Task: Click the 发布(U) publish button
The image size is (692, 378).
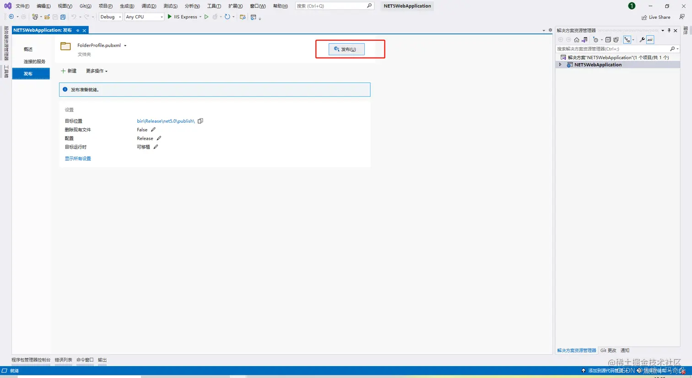Action: [346, 49]
